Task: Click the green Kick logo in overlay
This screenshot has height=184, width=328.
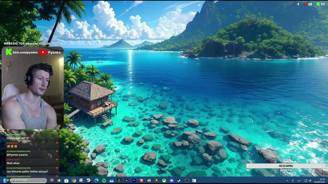Action: pos(9,52)
